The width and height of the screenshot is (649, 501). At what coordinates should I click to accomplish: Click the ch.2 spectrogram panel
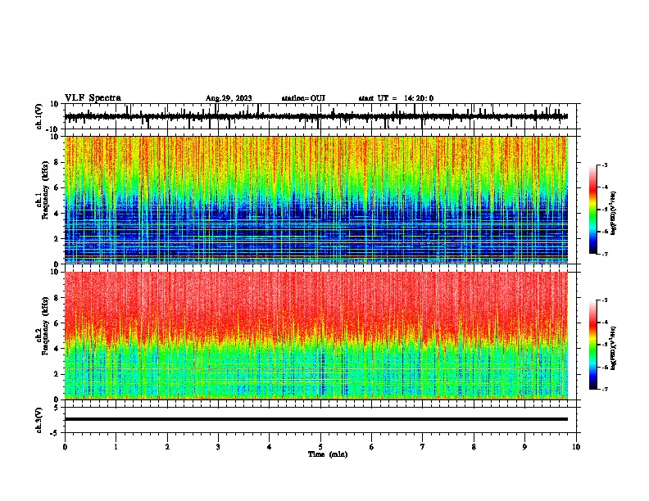316,336
